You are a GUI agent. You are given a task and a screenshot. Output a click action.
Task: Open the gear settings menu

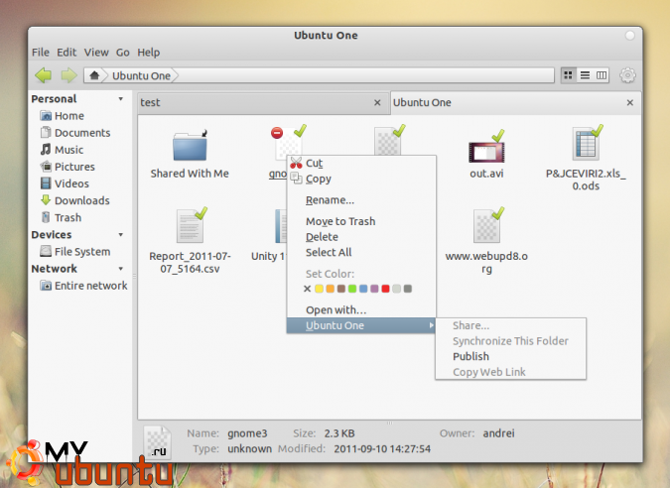pos(627,75)
